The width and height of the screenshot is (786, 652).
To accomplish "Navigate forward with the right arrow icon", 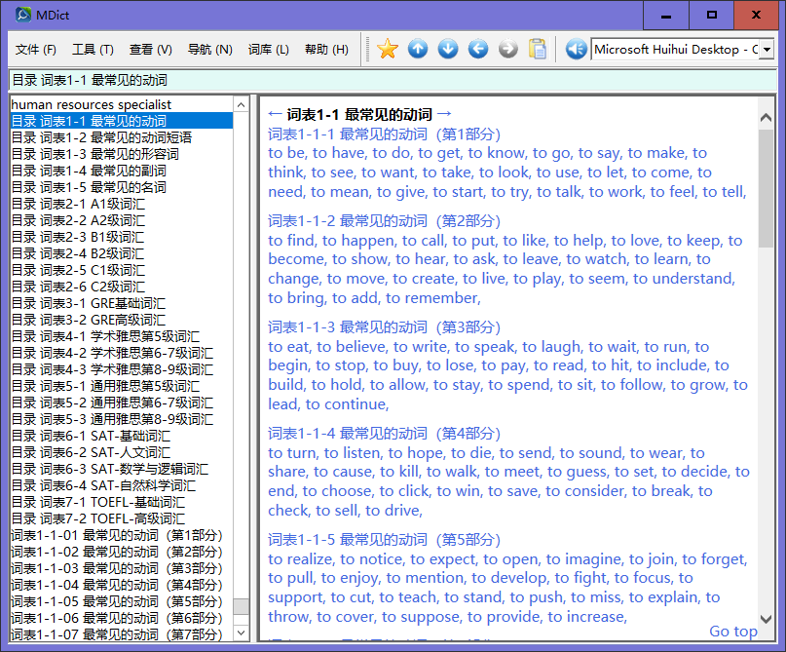I will click(x=508, y=49).
